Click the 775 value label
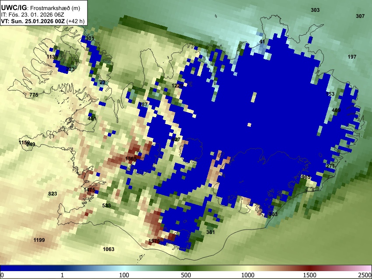This screenshot has height=279, width=372. click(34, 95)
